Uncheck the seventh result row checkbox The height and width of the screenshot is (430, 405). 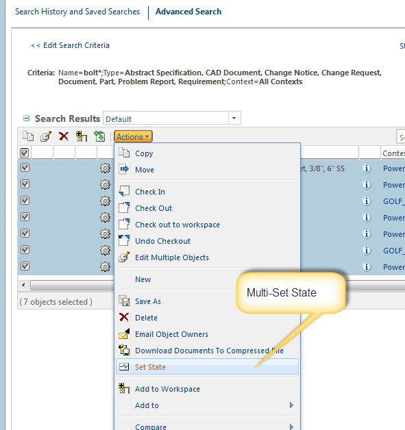point(25,266)
